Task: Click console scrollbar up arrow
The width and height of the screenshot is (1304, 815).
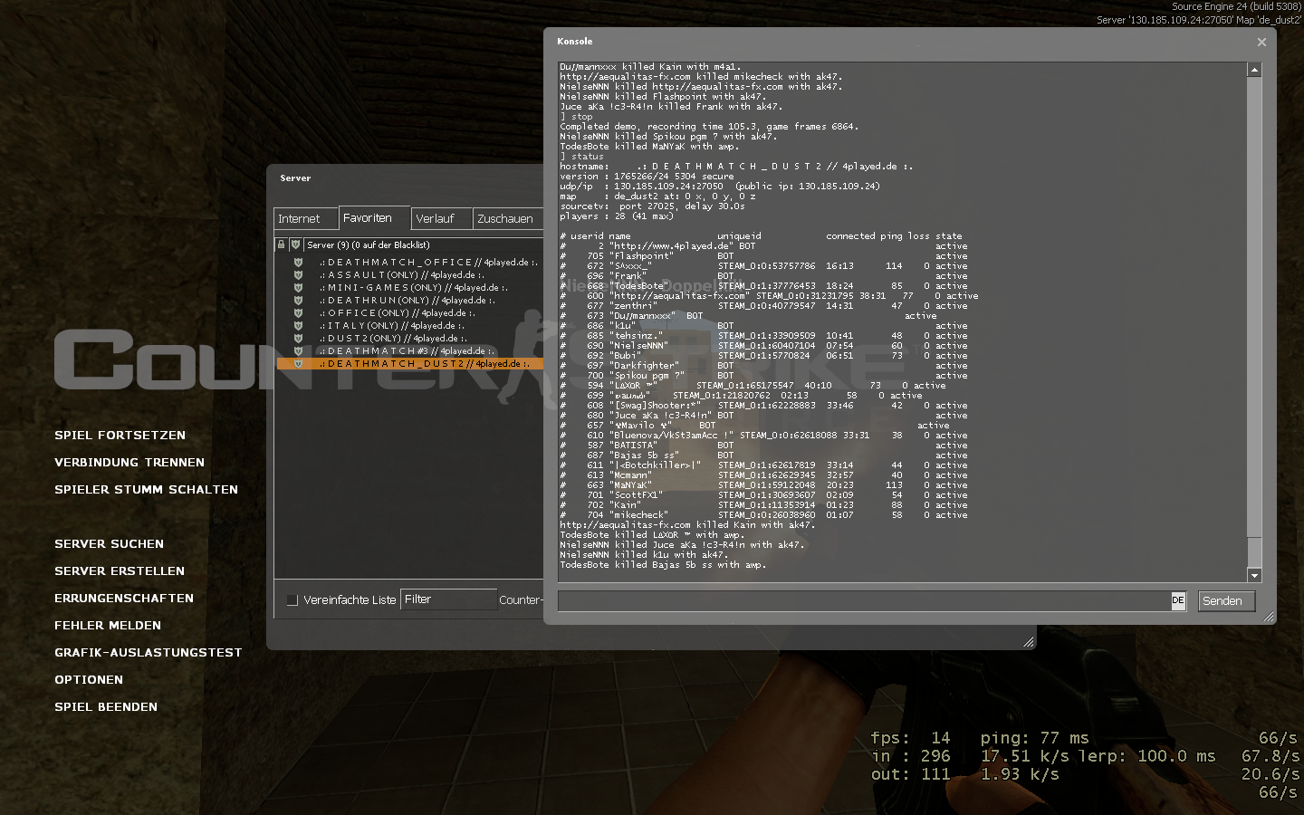Action: point(1254,70)
